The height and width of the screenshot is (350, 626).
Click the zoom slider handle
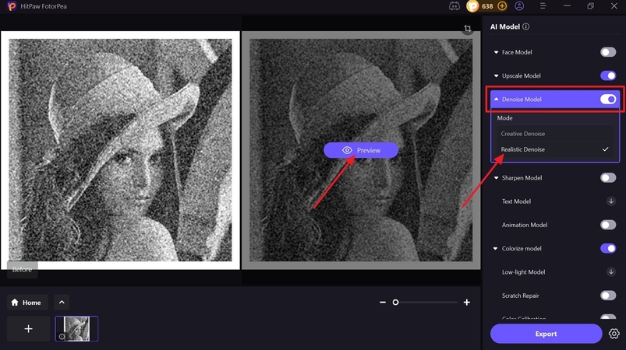click(395, 303)
